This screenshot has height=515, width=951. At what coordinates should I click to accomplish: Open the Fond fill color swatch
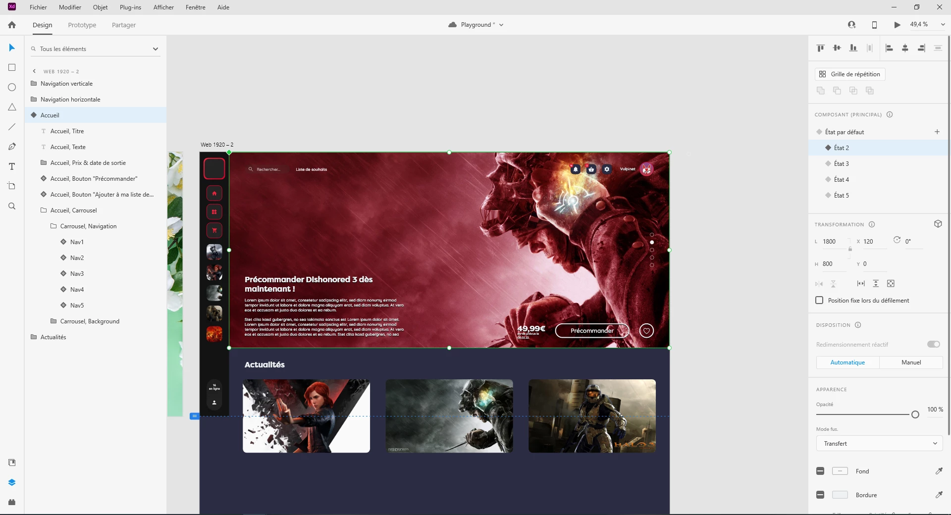click(x=840, y=471)
